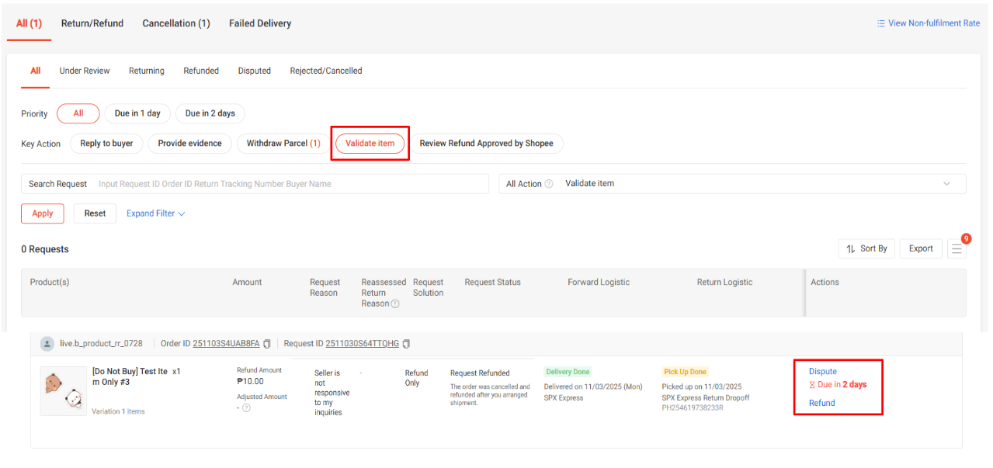The width and height of the screenshot is (993, 468).
Task: Click the buyer name live.b_product_rr_0728
Action: (102, 344)
